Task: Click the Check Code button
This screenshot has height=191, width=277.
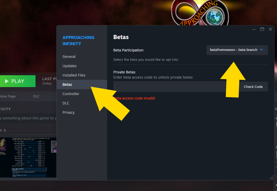Action: (x=253, y=87)
